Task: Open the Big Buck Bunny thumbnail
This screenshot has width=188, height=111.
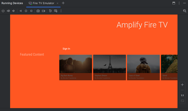Action: tap(76, 64)
